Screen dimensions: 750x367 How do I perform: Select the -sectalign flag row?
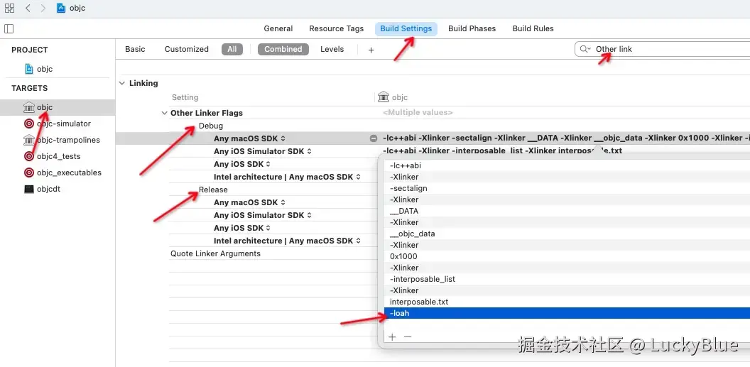pos(567,188)
